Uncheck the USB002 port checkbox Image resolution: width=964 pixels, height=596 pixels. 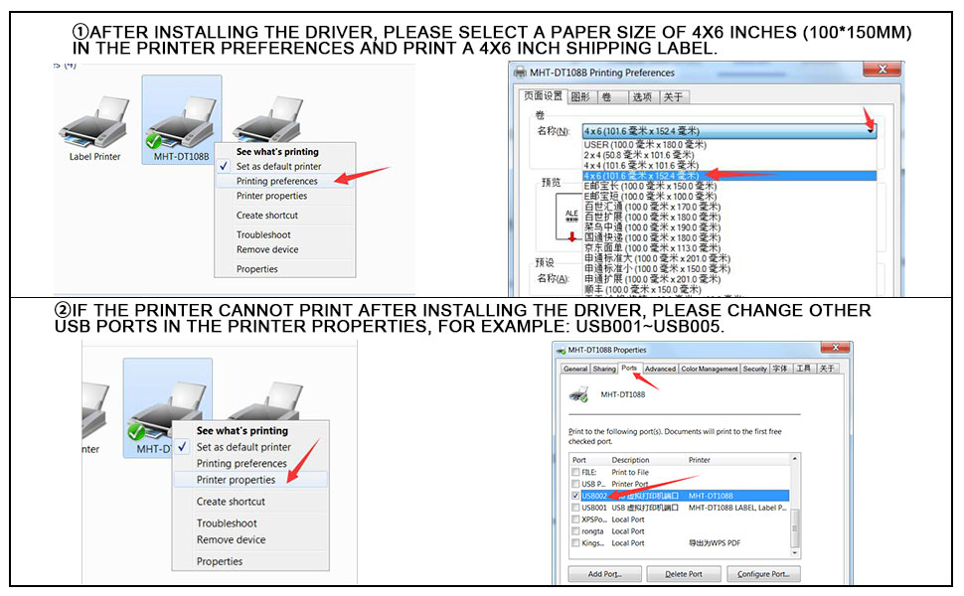pyautogui.click(x=575, y=496)
